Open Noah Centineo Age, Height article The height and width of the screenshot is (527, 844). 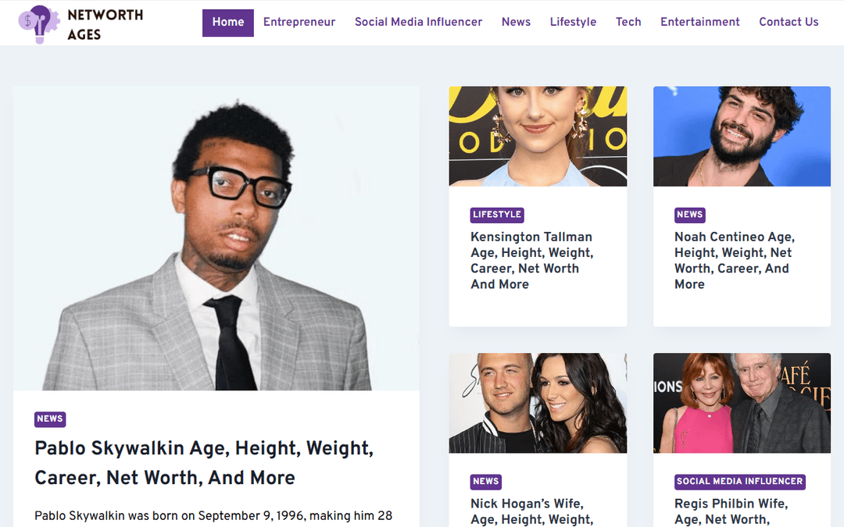click(x=735, y=261)
